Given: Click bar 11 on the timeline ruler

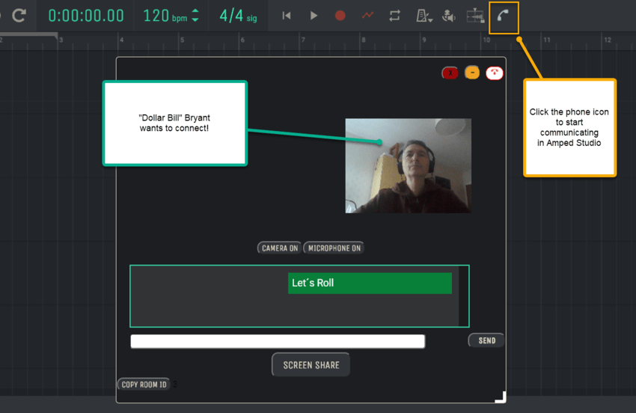Looking at the screenshot, I should 547,40.
